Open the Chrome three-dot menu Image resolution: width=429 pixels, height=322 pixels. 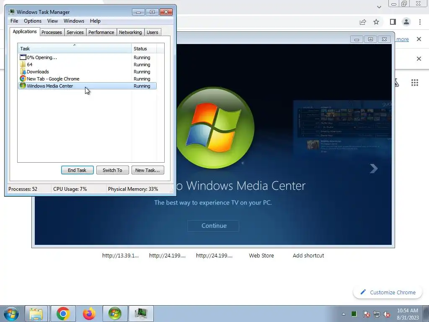[x=420, y=22]
